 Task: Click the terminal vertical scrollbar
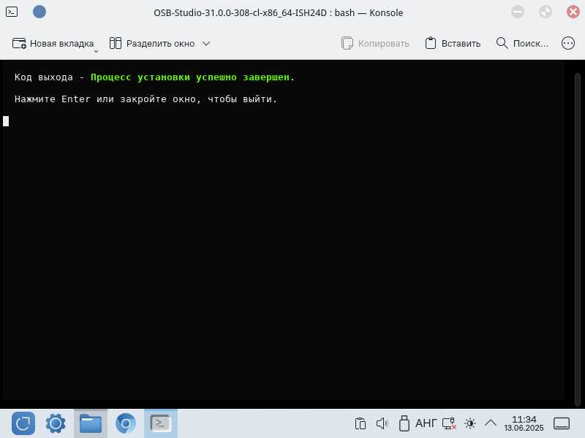(x=578, y=239)
